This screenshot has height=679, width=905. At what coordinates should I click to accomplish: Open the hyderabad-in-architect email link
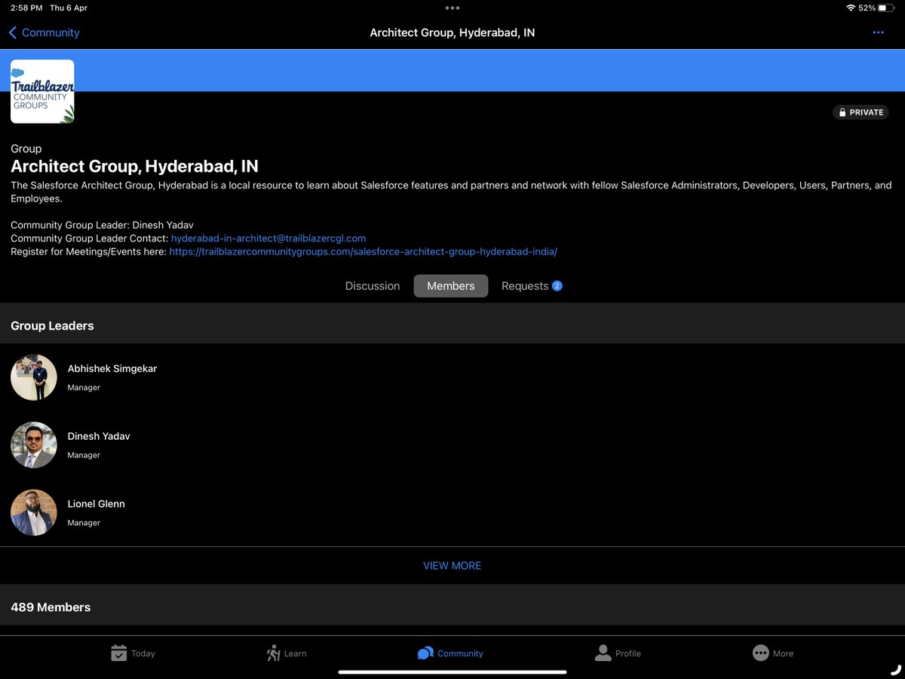pos(268,238)
